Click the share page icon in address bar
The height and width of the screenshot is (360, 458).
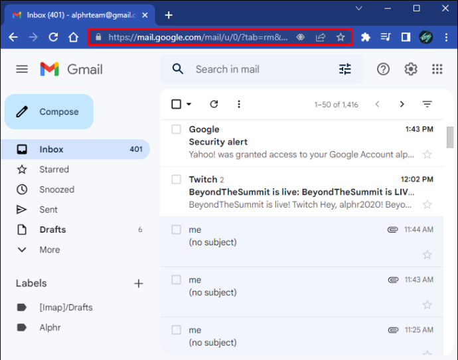pos(321,37)
